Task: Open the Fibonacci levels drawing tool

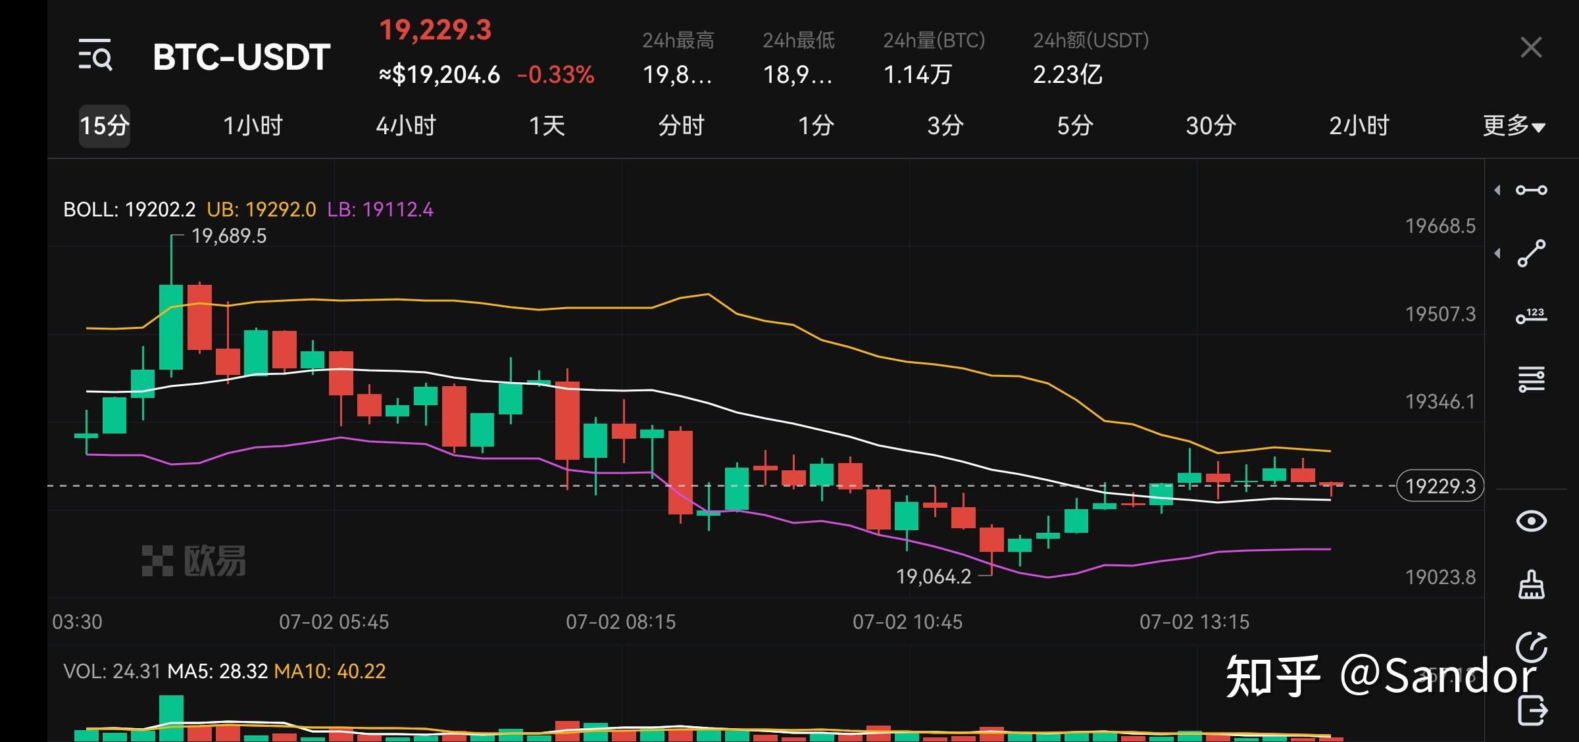Action: (x=1532, y=380)
